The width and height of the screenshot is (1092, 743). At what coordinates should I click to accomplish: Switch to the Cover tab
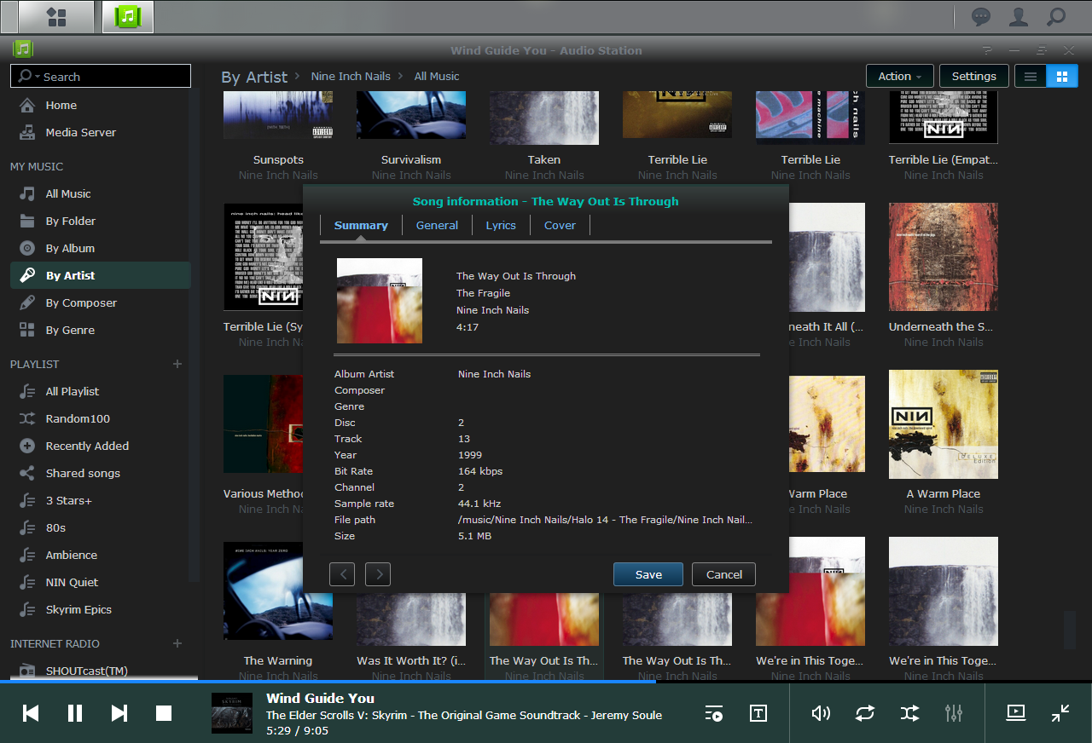click(560, 225)
